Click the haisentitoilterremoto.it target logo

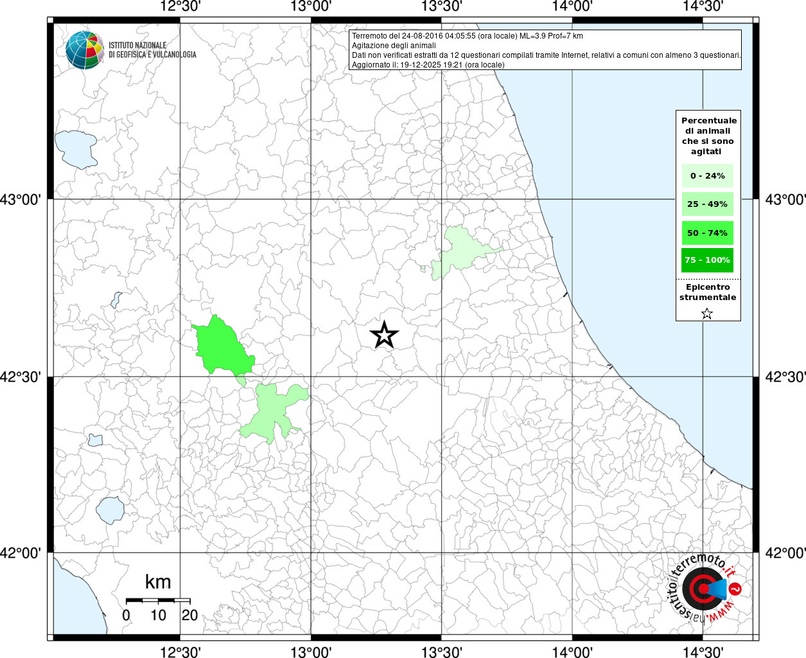click(706, 588)
